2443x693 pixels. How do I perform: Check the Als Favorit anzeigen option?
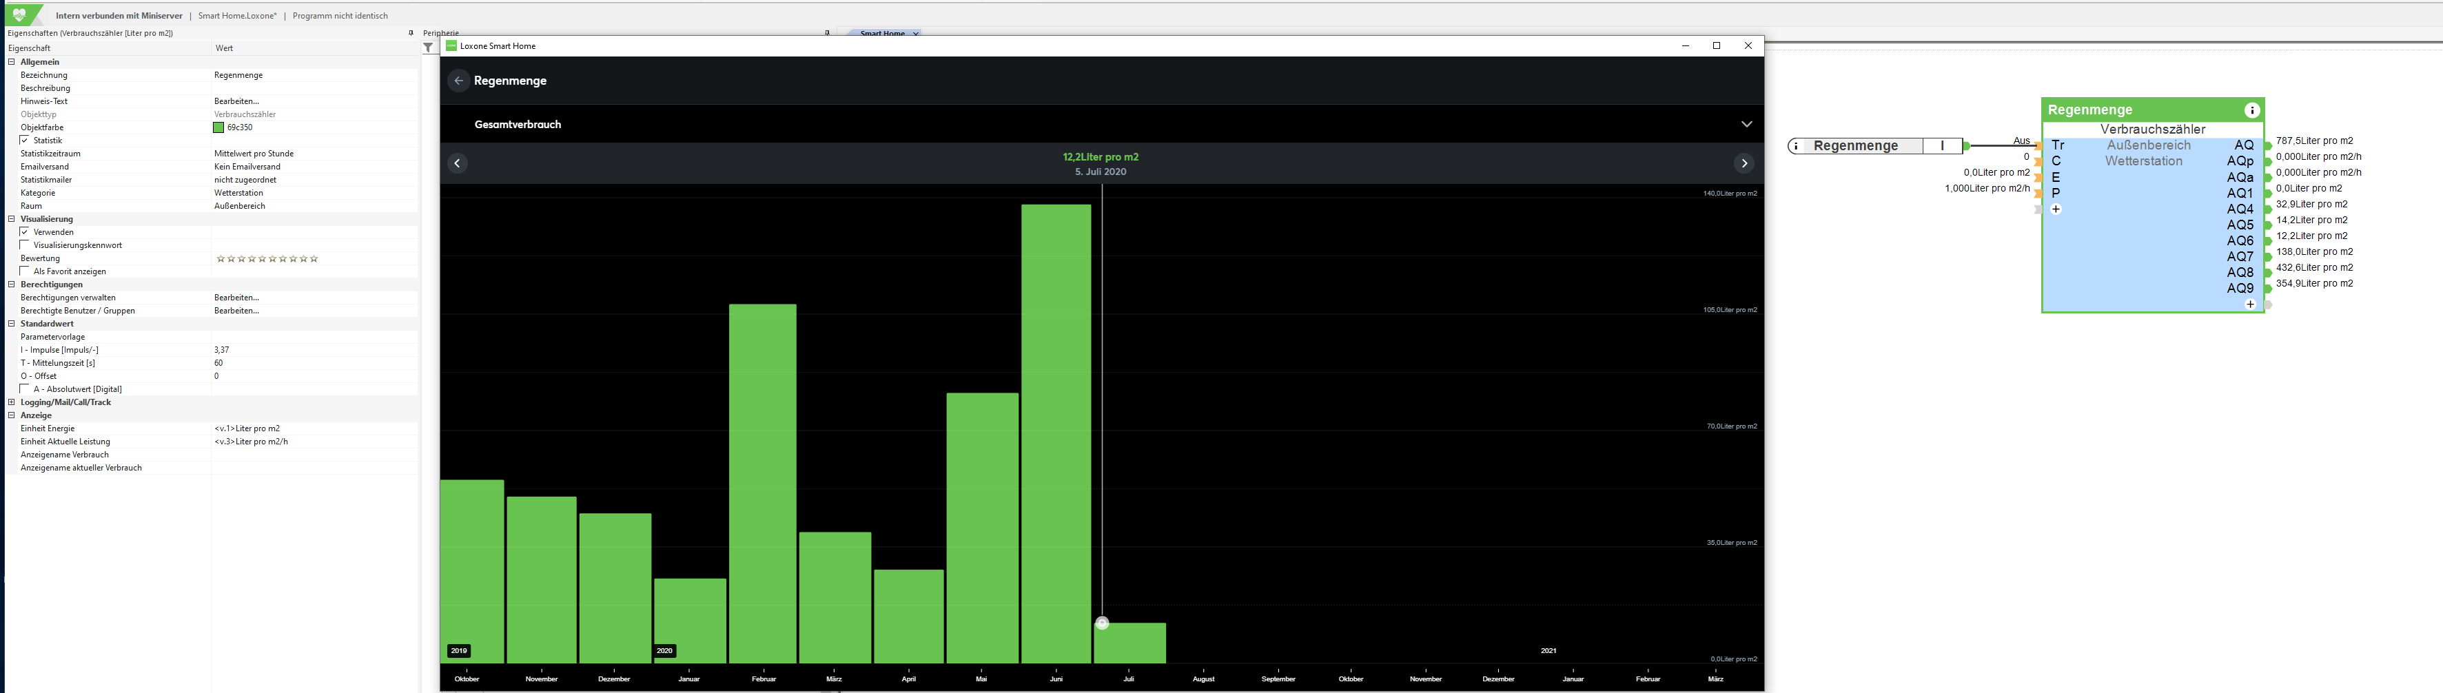(25, 271)
